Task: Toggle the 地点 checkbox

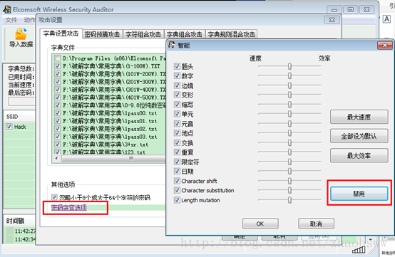Action: coord(177,133)
